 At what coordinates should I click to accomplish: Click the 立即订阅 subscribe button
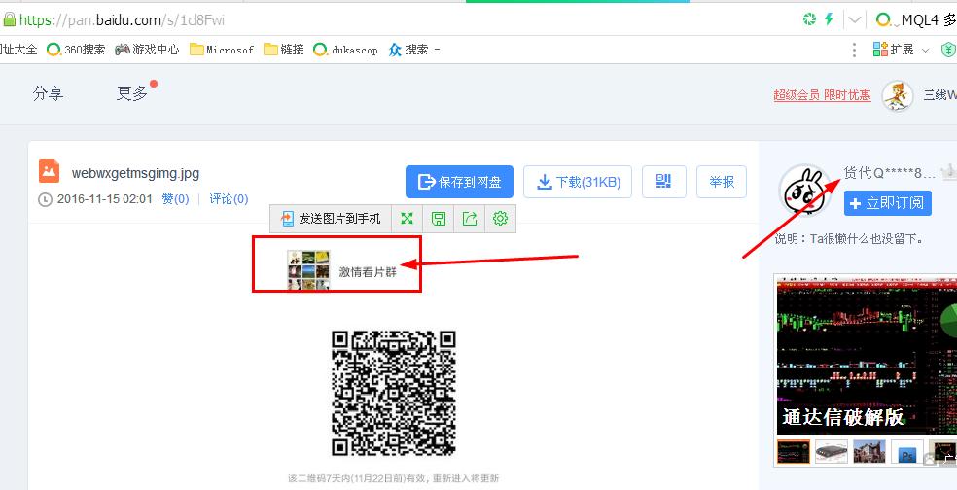888,203
